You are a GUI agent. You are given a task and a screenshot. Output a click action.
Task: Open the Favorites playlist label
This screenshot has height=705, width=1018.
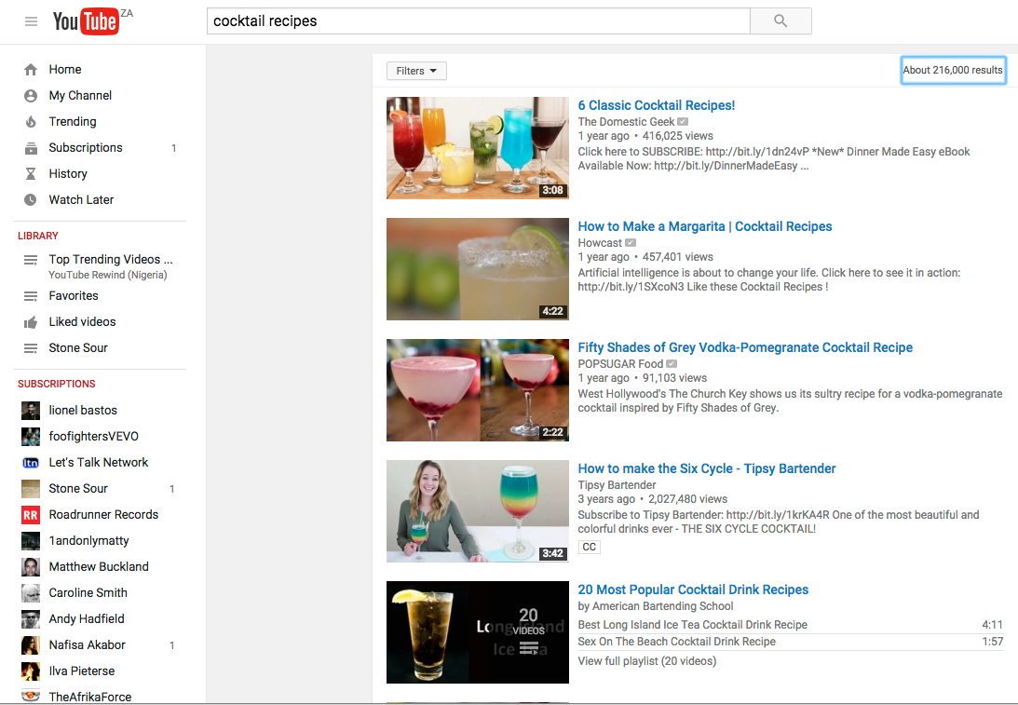point(74,295)
